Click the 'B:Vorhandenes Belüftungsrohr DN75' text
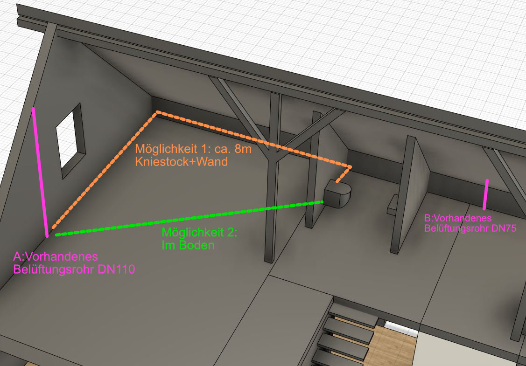The width and height of the screenshot is (526, 366). click(470, 223)
